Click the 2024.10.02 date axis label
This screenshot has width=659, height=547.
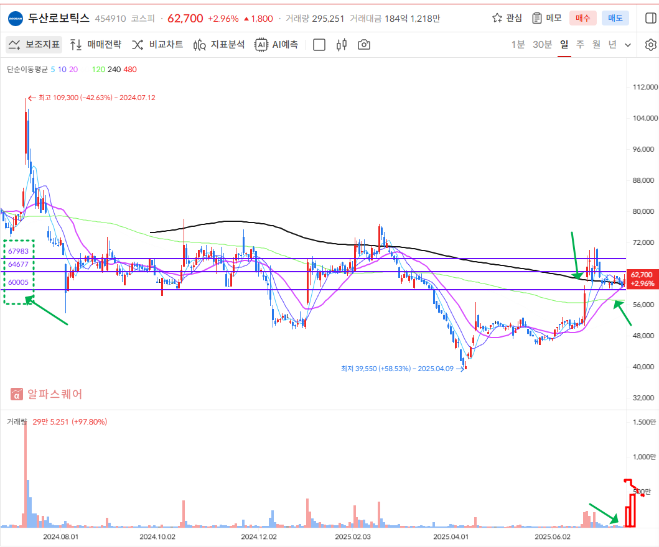157,536
